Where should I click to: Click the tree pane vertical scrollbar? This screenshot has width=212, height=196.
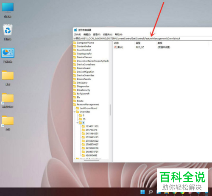110,110
